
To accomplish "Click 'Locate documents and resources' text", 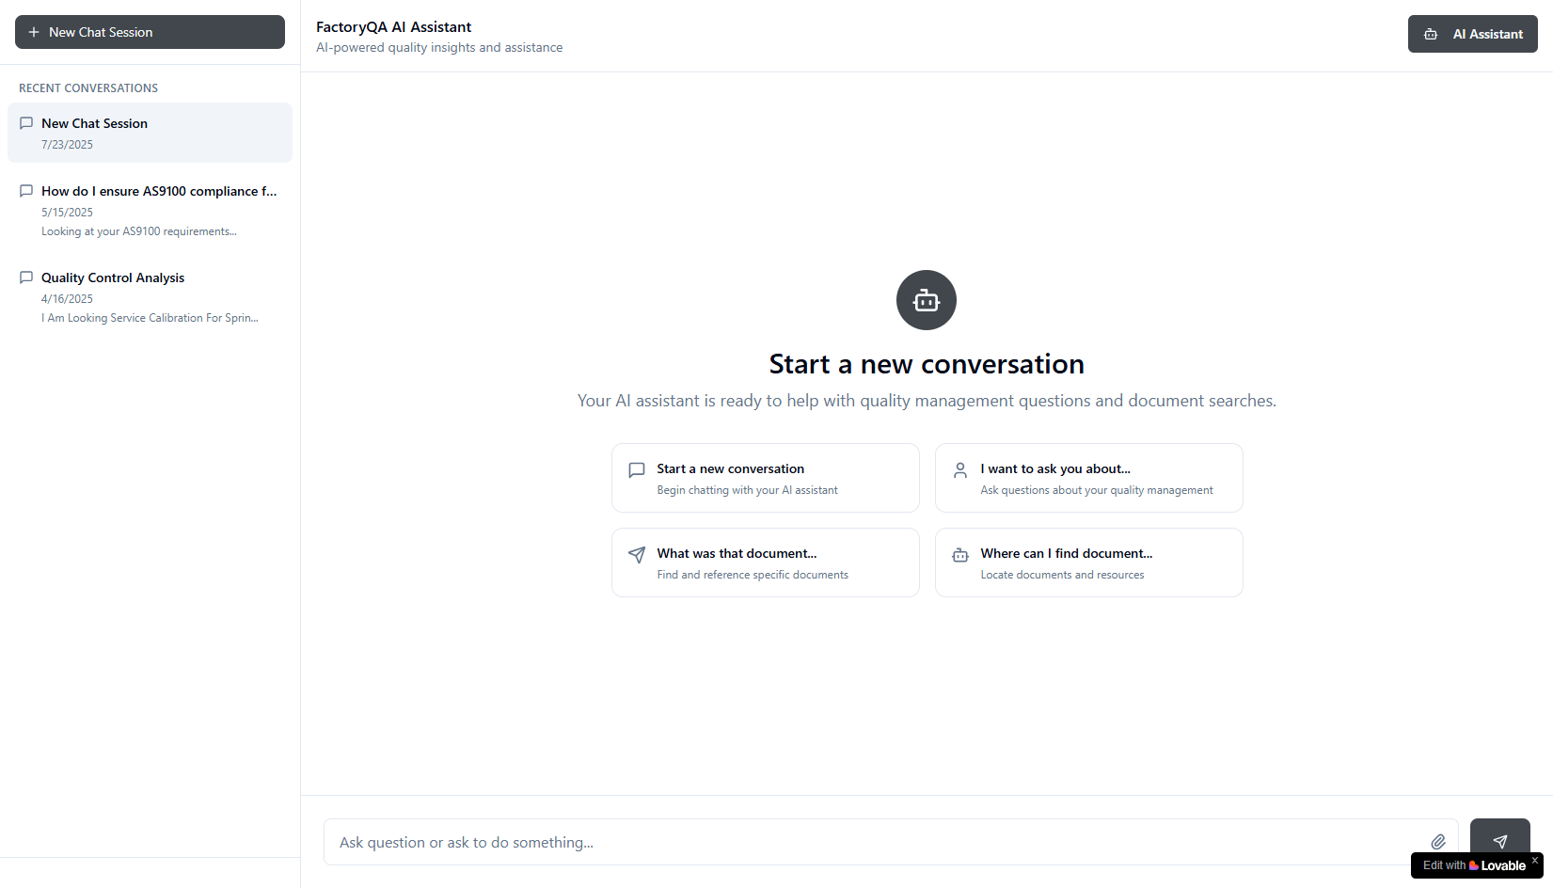I will point(1062,575).
